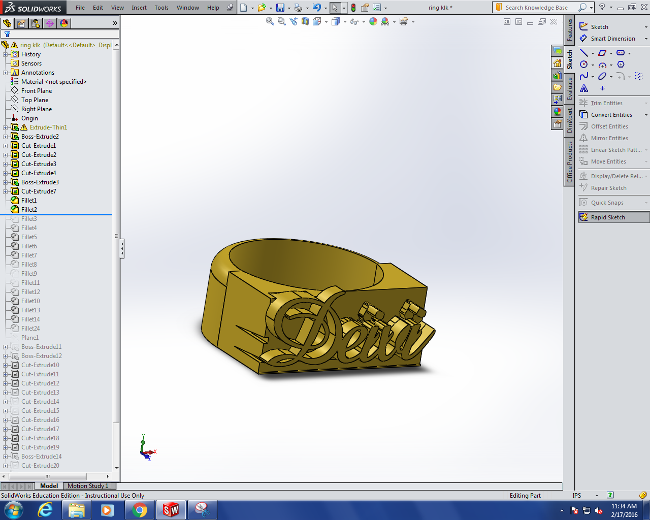The height and width of the screenshot is (520, 650).
Task: Click the feature tree filter icon
Action: (x=8, y=35)
